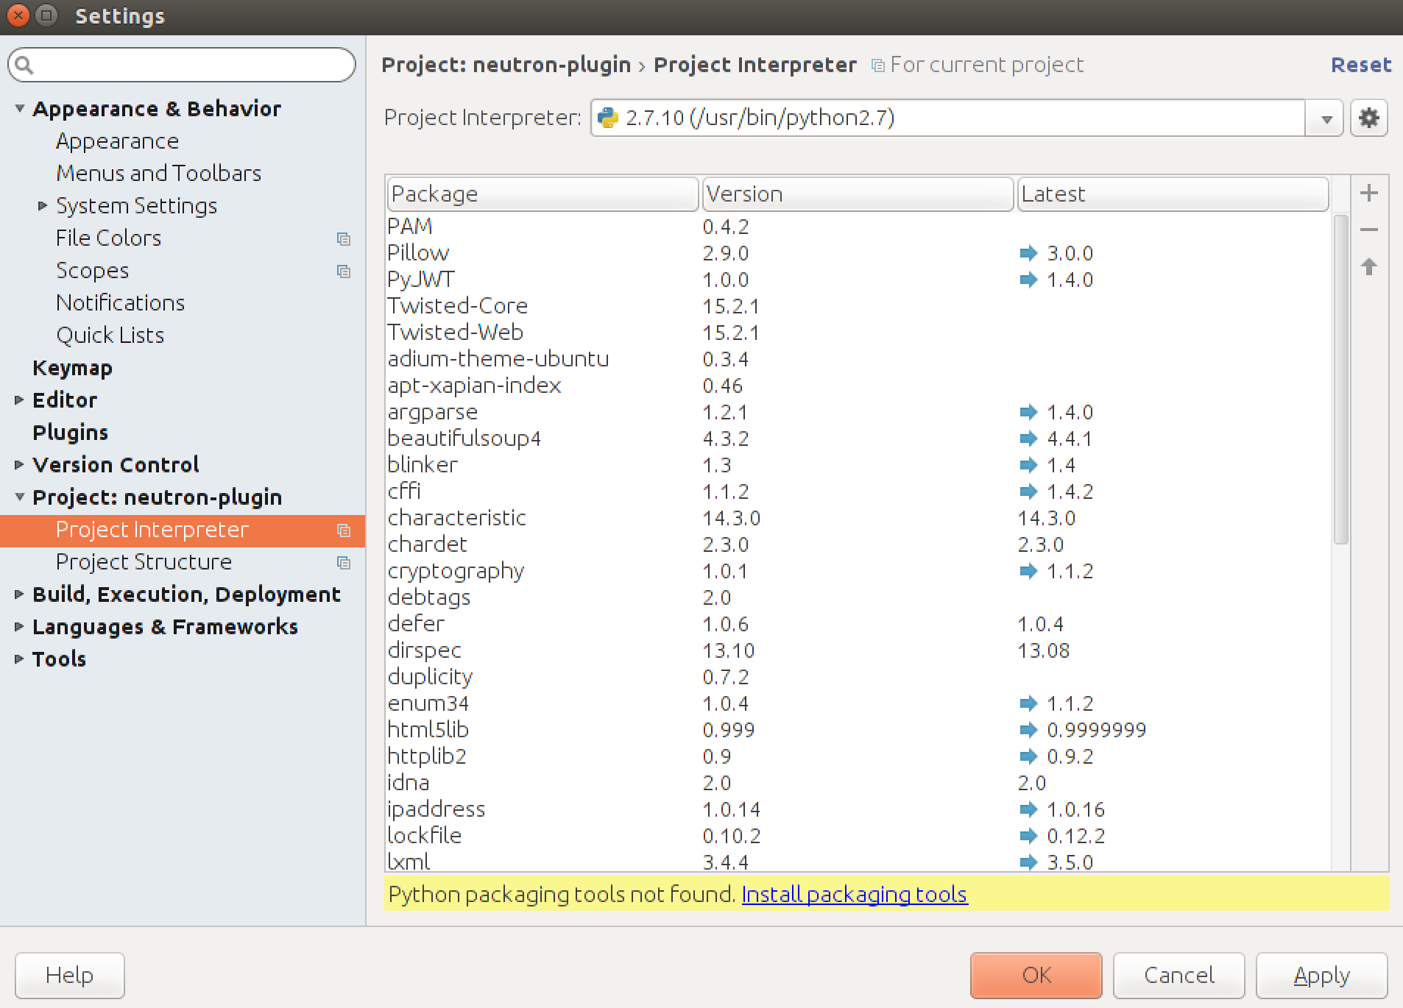Close the Settings window
This screenshot has height=1008, width=1403.
tap(18, 15)
